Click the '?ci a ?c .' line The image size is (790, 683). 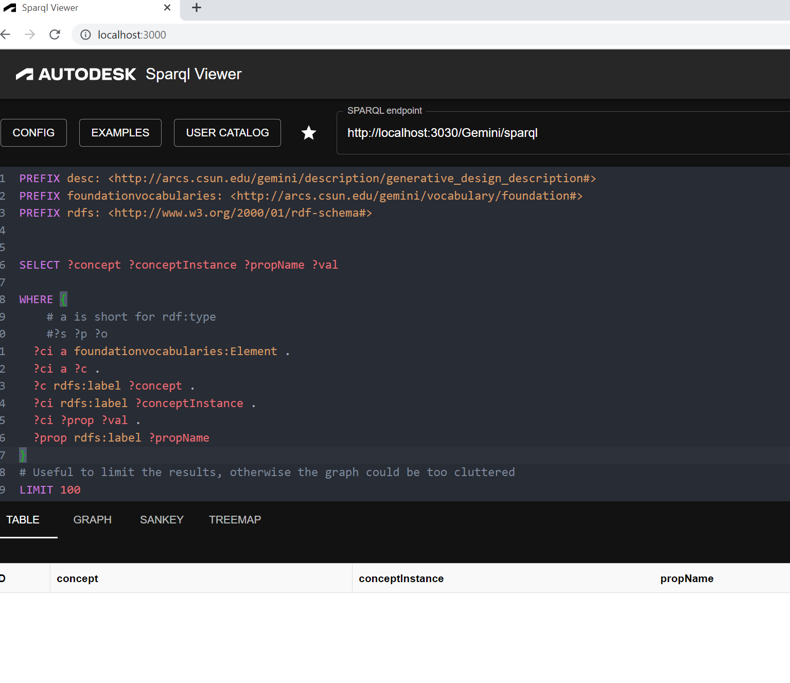[x=66, y=369]
